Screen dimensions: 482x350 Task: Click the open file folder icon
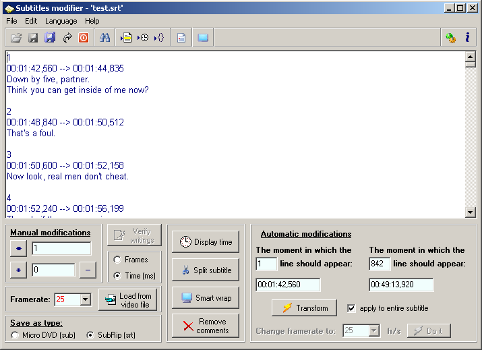click(x=16, y=38)
